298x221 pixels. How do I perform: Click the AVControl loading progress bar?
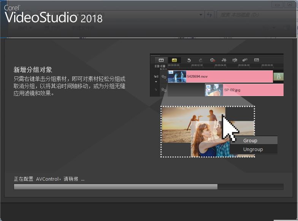pos(149,187)
